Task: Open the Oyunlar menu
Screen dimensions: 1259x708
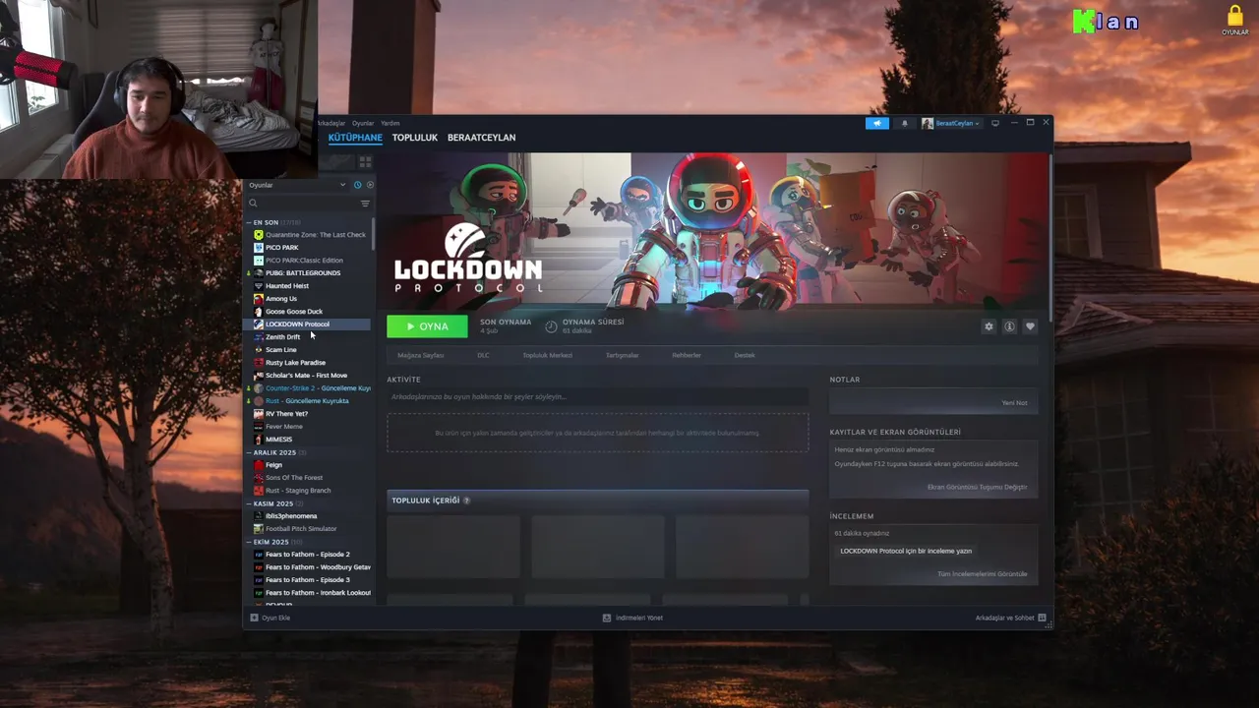Action: click(x=363, y=123)
